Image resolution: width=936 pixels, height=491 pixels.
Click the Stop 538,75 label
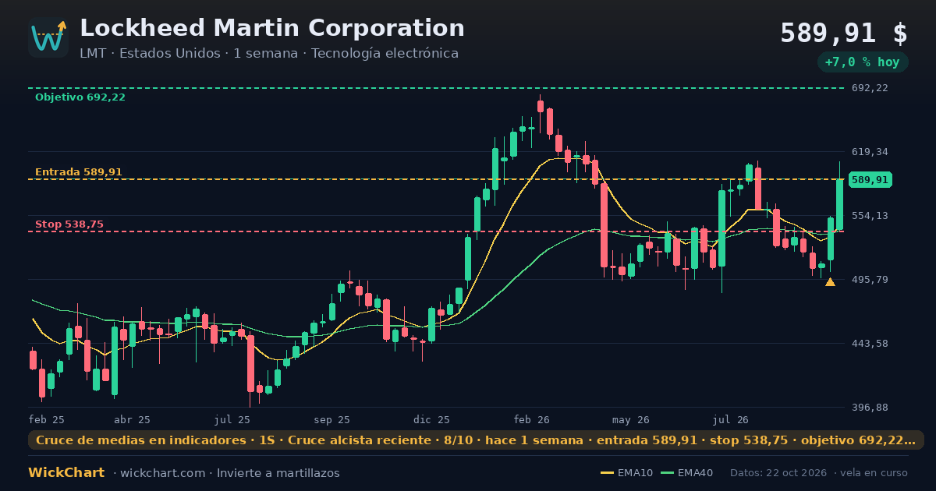[x=69, y=224]
